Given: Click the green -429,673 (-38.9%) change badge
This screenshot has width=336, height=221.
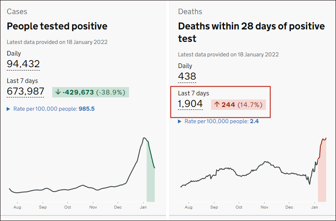Looking at the screenshot, I should pyautogui.click(x=90, y=92).
